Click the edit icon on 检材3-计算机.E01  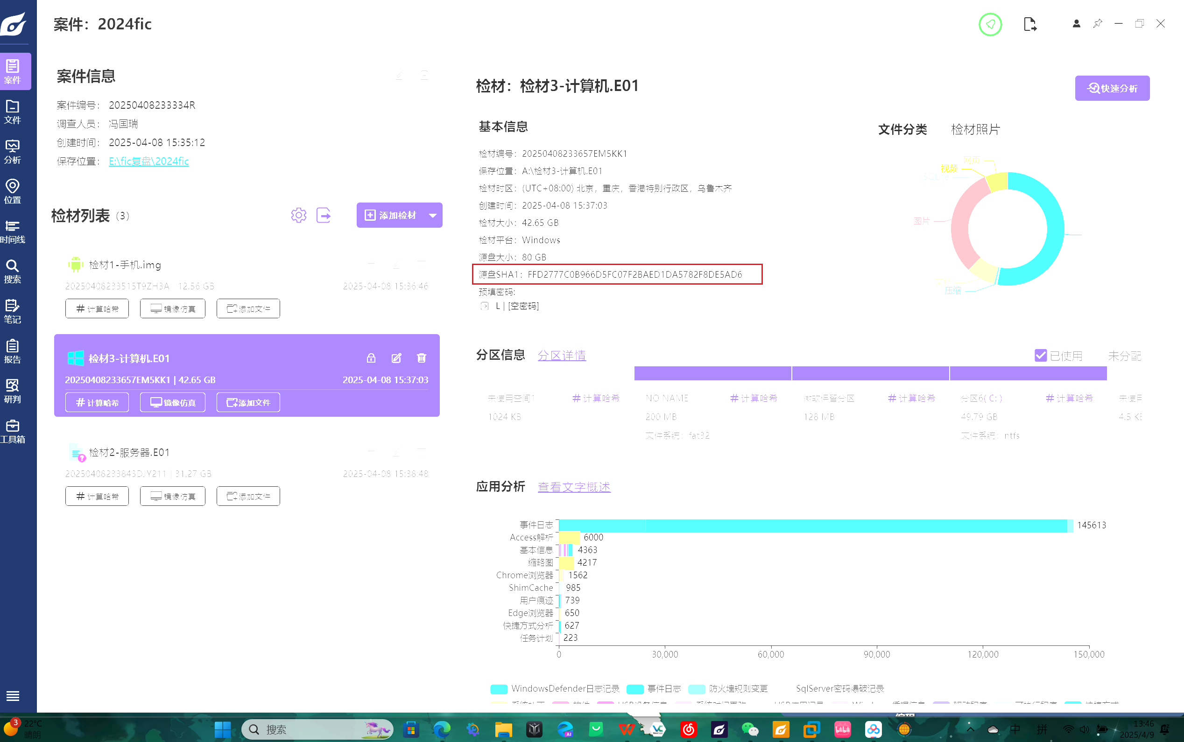coord(396,358)
